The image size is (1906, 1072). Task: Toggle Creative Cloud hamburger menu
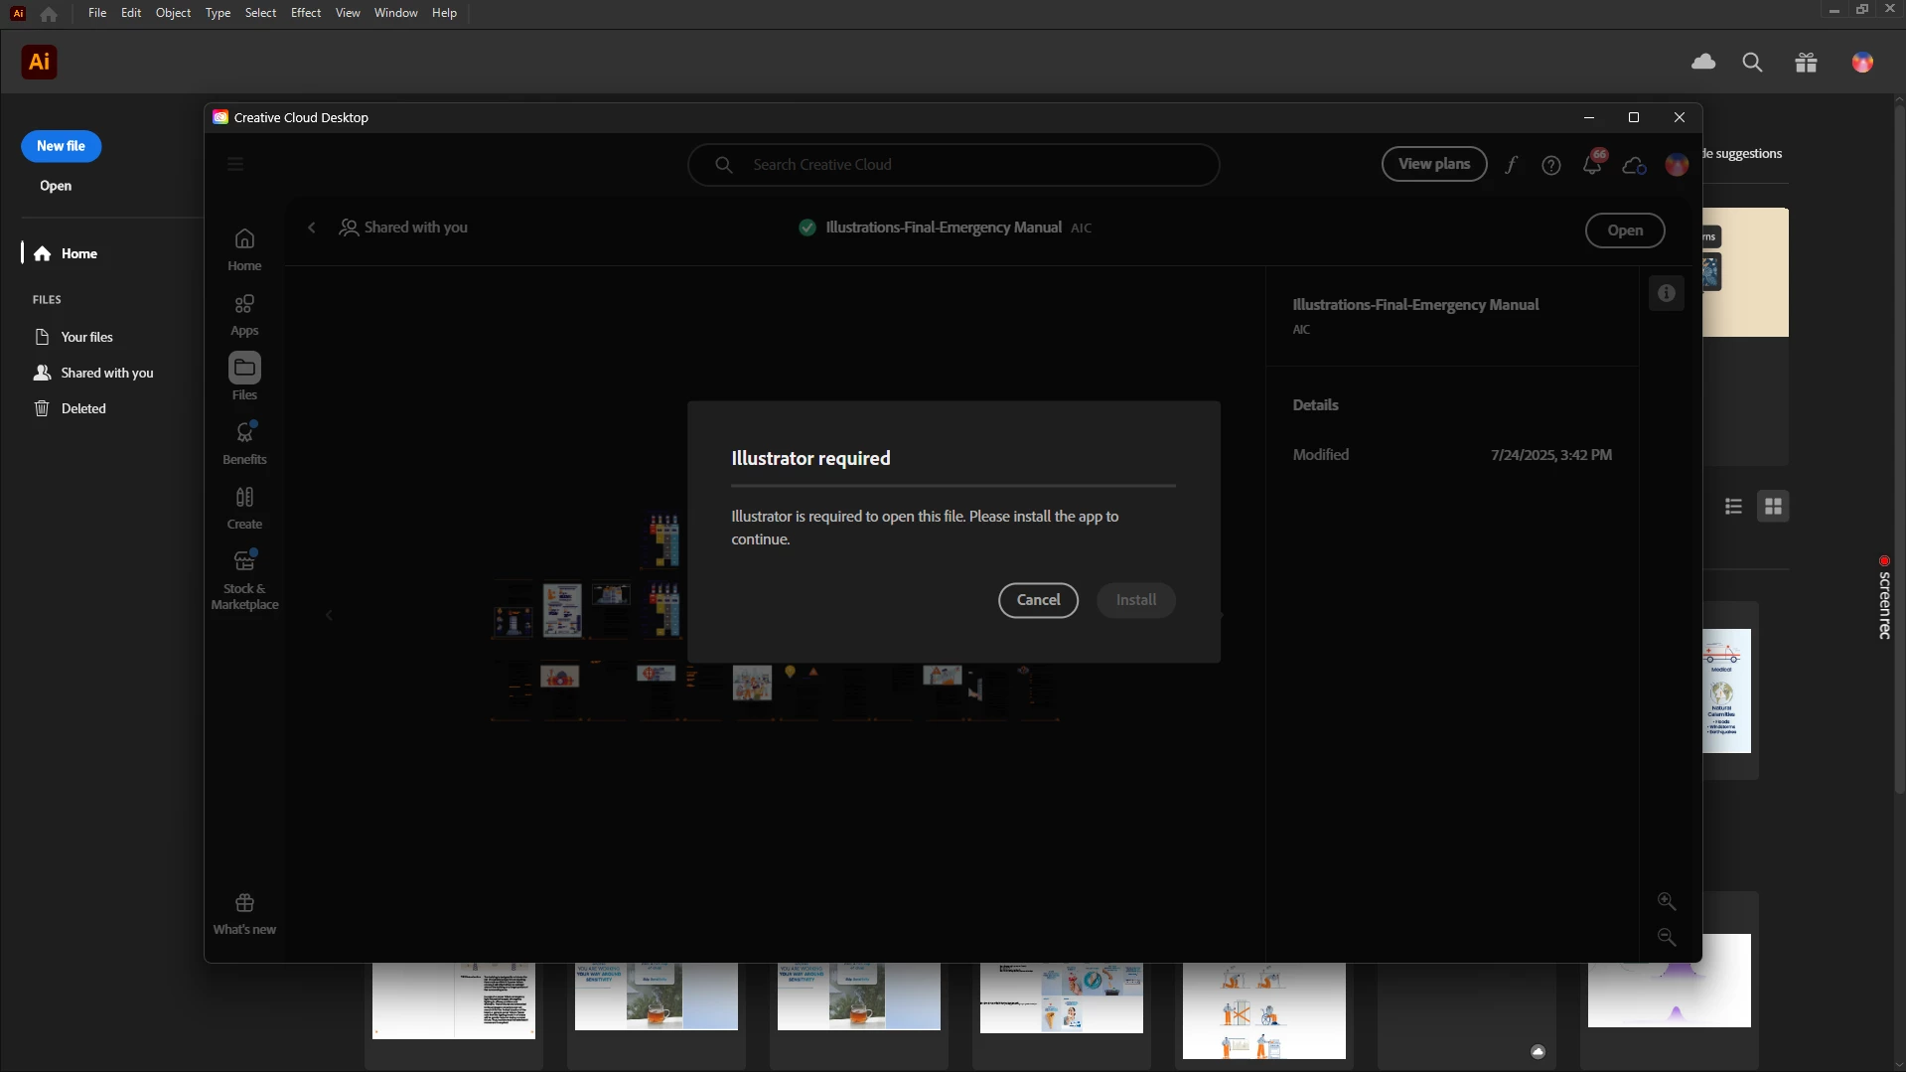[235, 164]
